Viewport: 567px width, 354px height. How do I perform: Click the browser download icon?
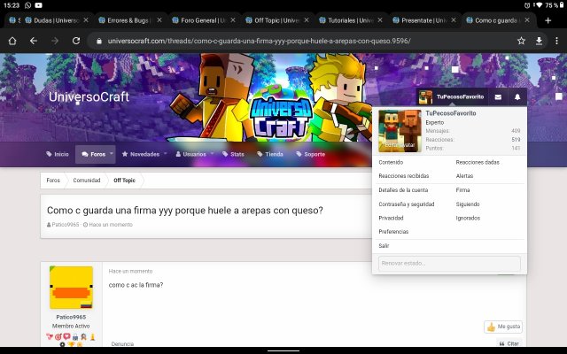540,41
